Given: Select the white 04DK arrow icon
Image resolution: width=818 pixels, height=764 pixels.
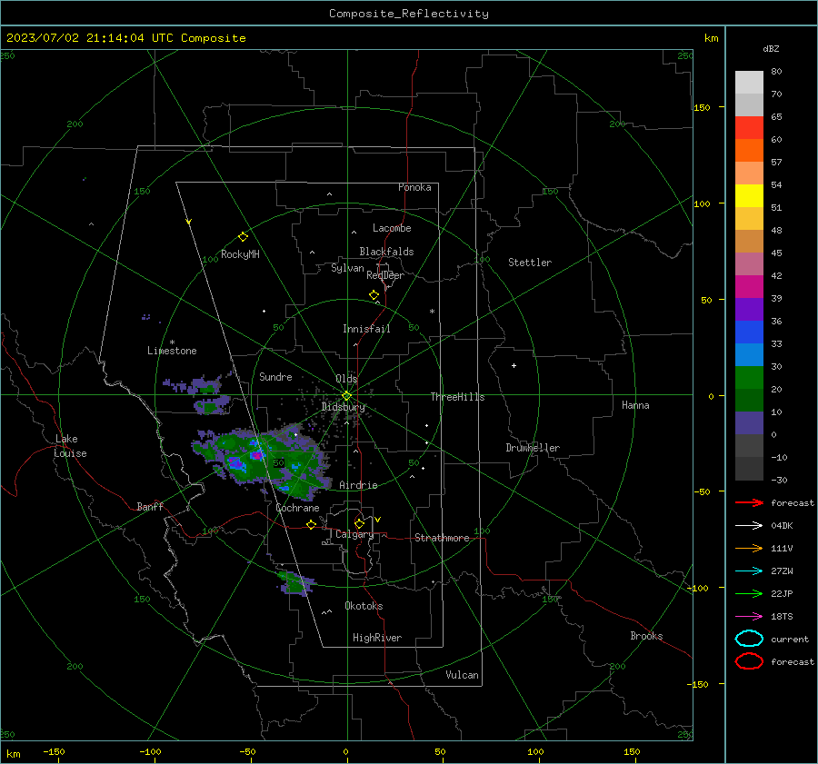Looking at the screenshot, I should point(749,525).
